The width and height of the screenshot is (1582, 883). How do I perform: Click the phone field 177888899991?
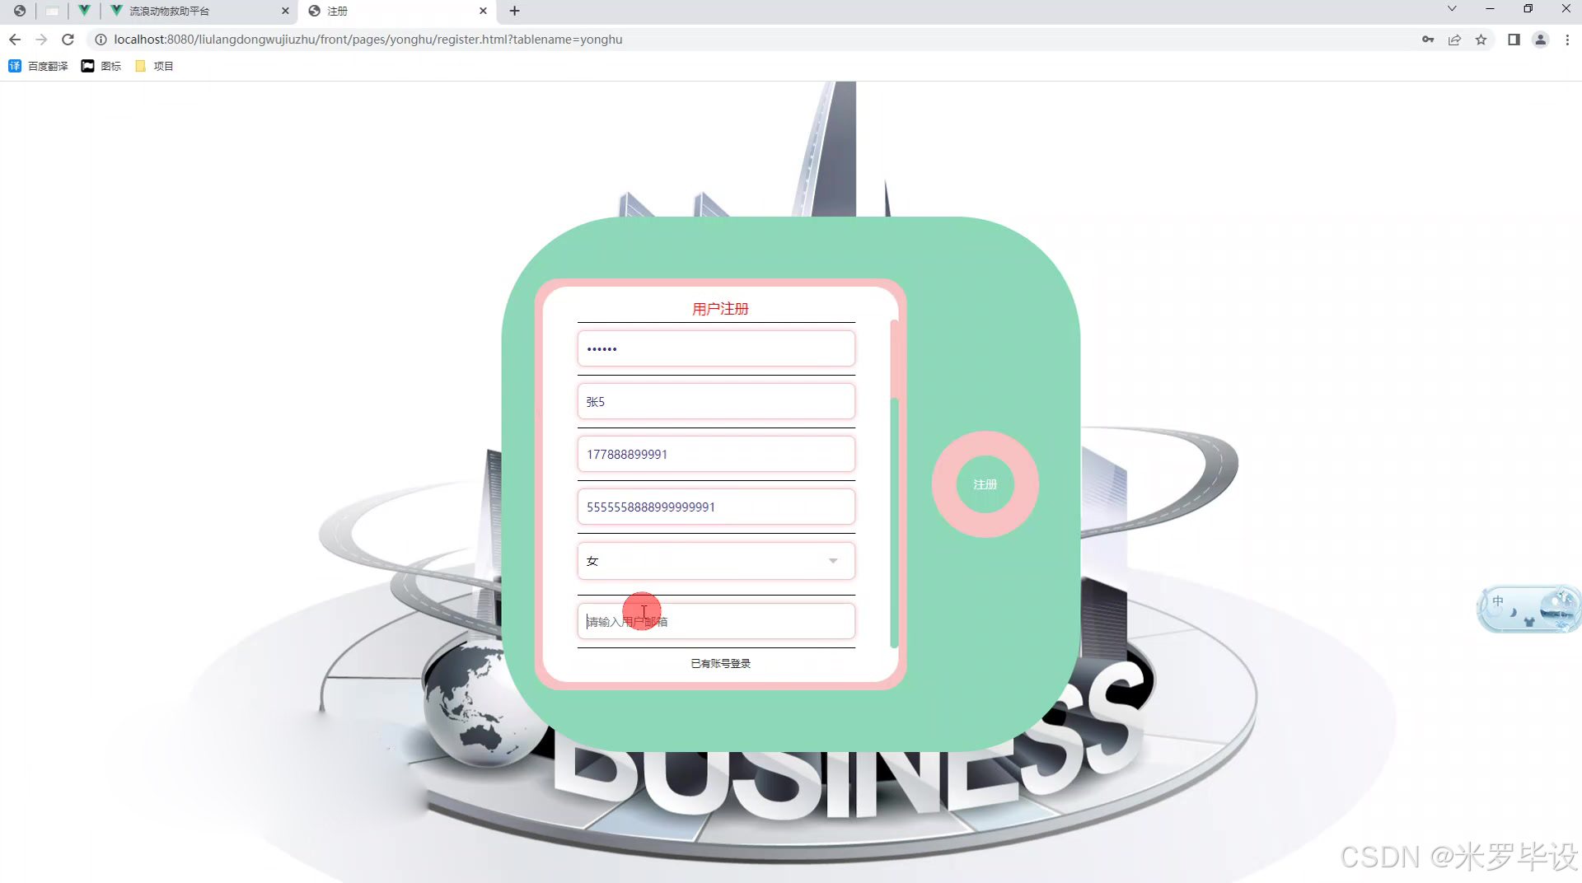click(x=716, y=454)
